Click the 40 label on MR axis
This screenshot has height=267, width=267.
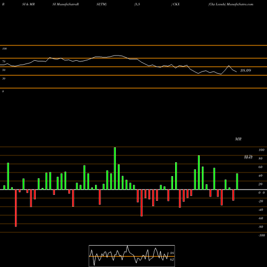coord(261,176)
